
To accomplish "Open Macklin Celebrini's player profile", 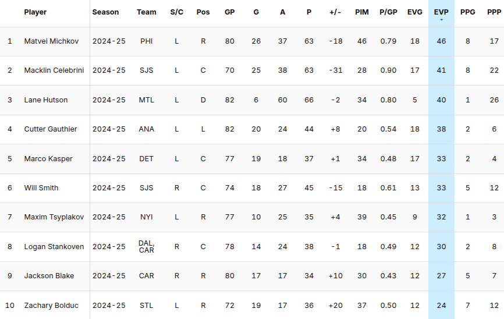I will [x=54, y=70].
